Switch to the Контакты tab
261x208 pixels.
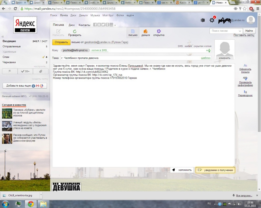coord(84,25)
